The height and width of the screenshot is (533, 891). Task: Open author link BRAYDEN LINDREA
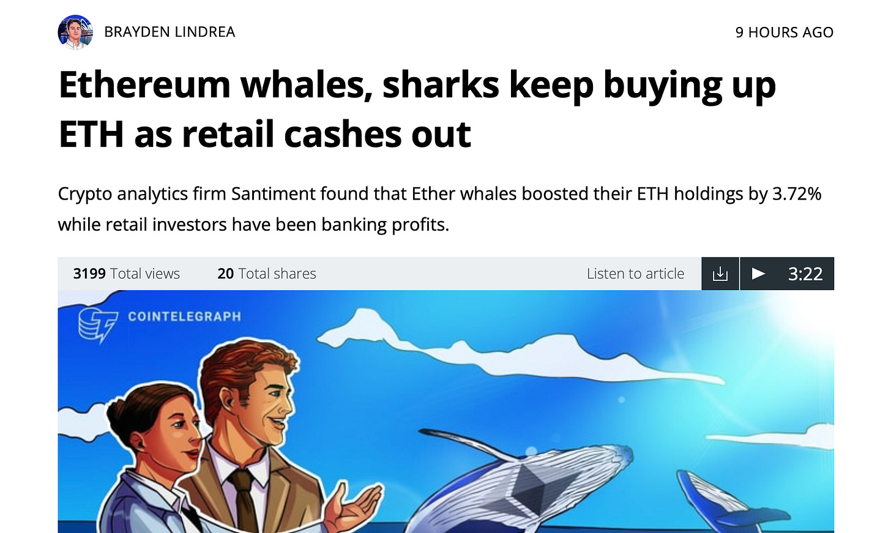[x=170, y=32]
